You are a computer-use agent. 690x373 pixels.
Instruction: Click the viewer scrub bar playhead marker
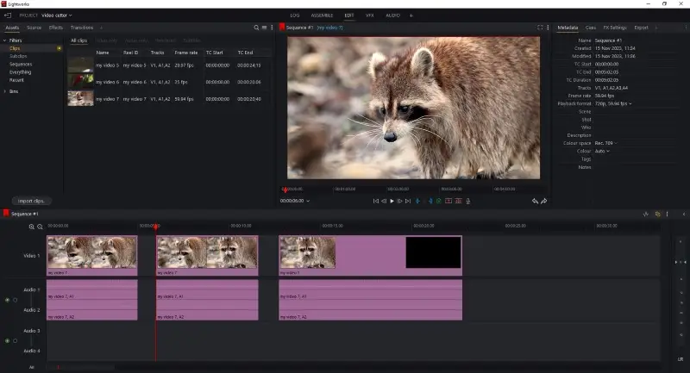[x=285, y=190]
